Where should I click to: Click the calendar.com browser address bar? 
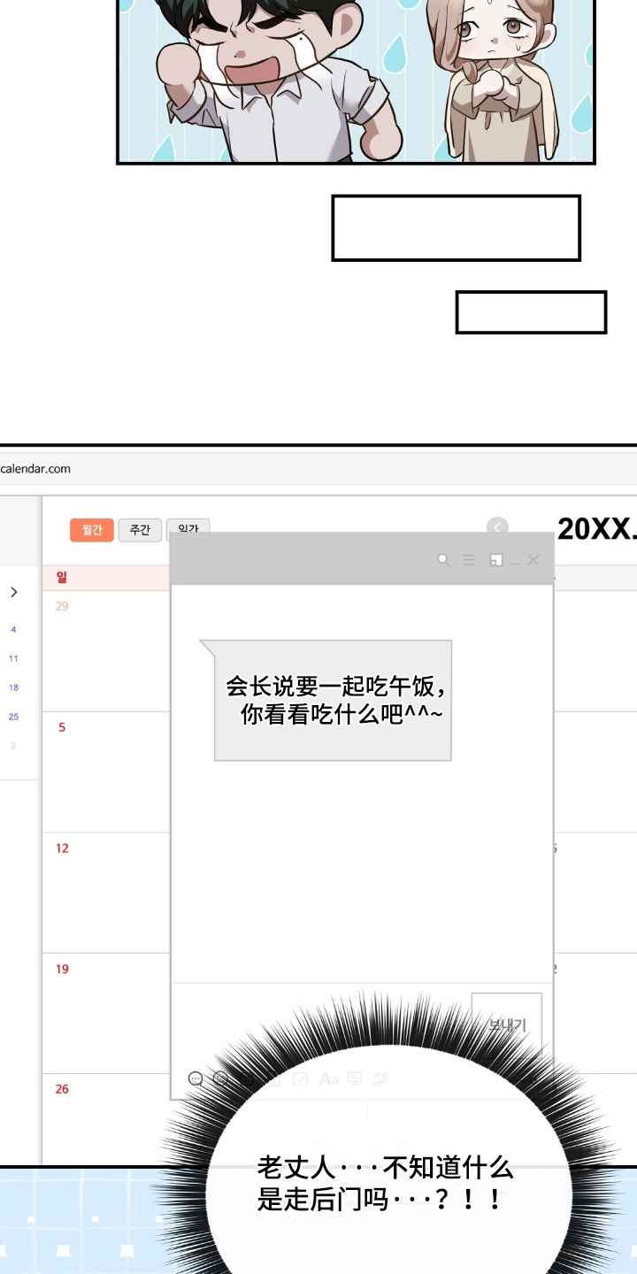[318, 469]
